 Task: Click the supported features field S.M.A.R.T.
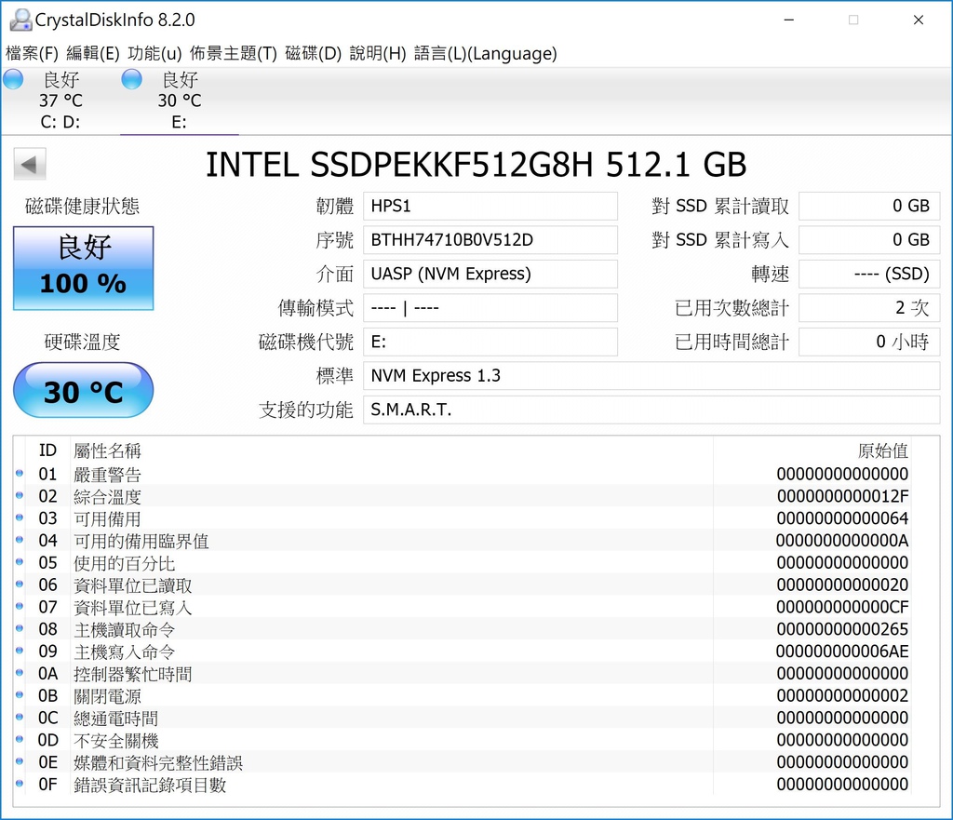coord(651,410)
